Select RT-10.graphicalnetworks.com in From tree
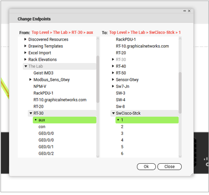Image resolution: width=209 pixels, height=195 pixels. coord(60,100)
